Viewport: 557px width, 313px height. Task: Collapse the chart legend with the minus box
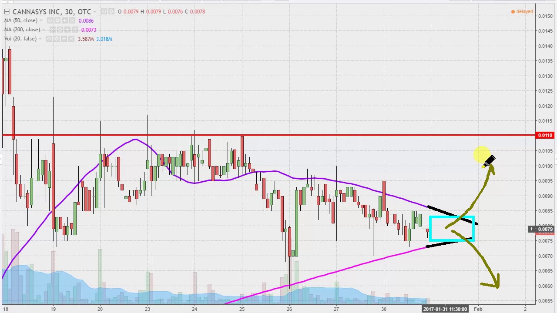pos(7,12)
